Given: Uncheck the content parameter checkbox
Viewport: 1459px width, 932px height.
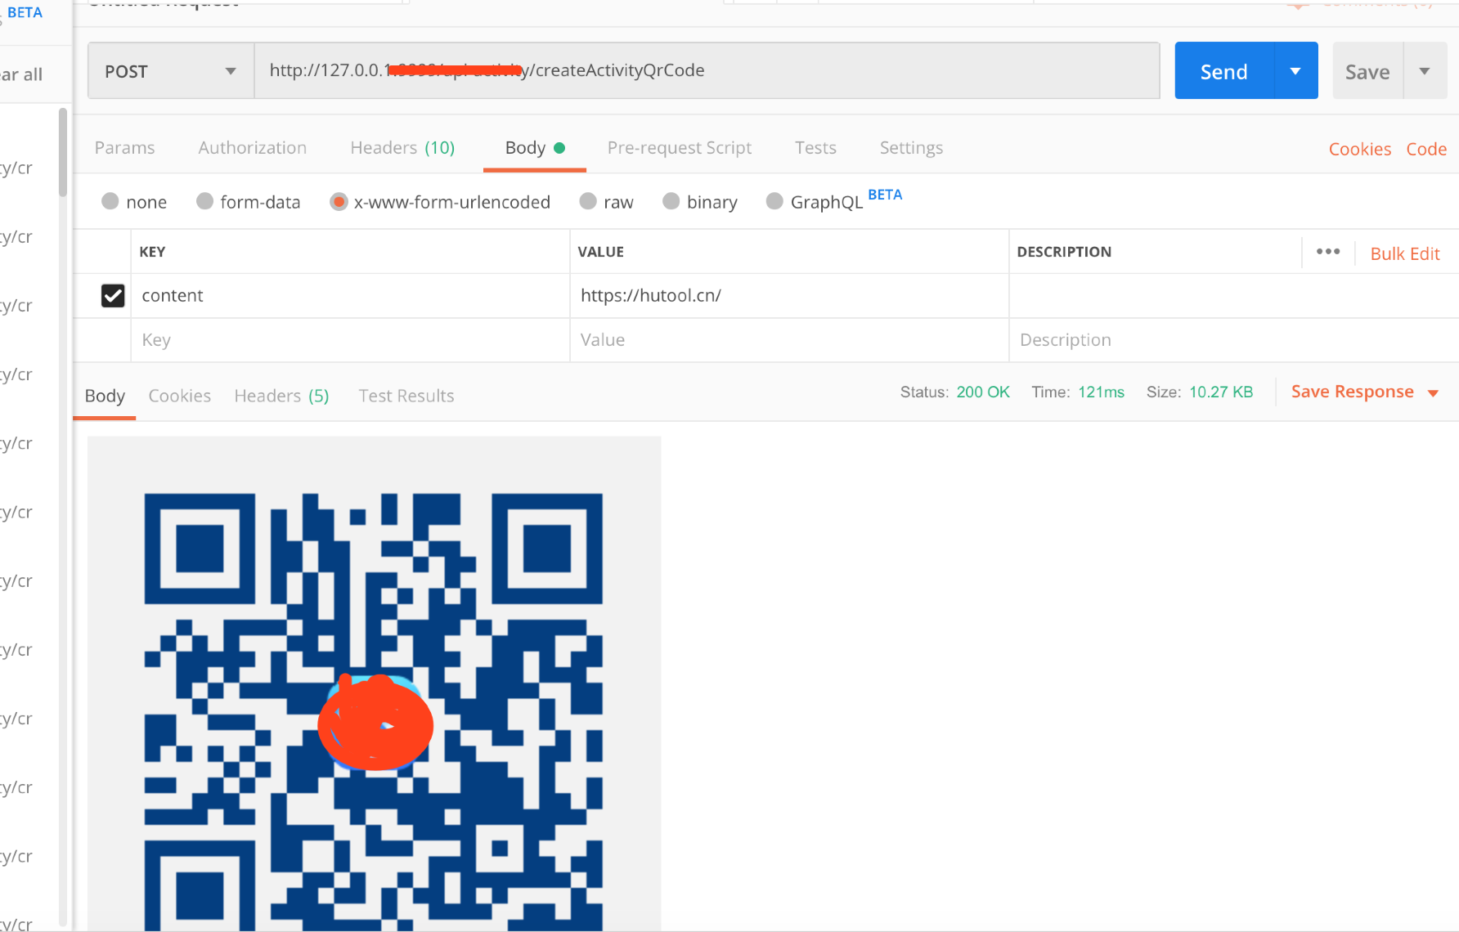Looking at the screenshot, I should point(113,295).
